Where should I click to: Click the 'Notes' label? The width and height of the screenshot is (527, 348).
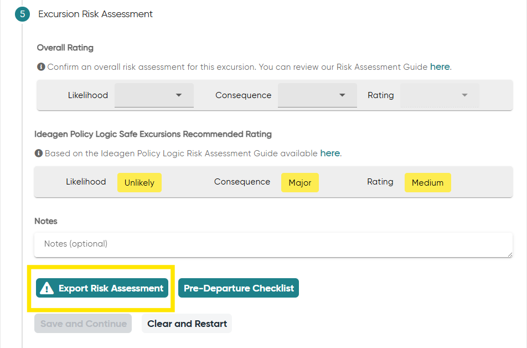click(x=46, y=221)
